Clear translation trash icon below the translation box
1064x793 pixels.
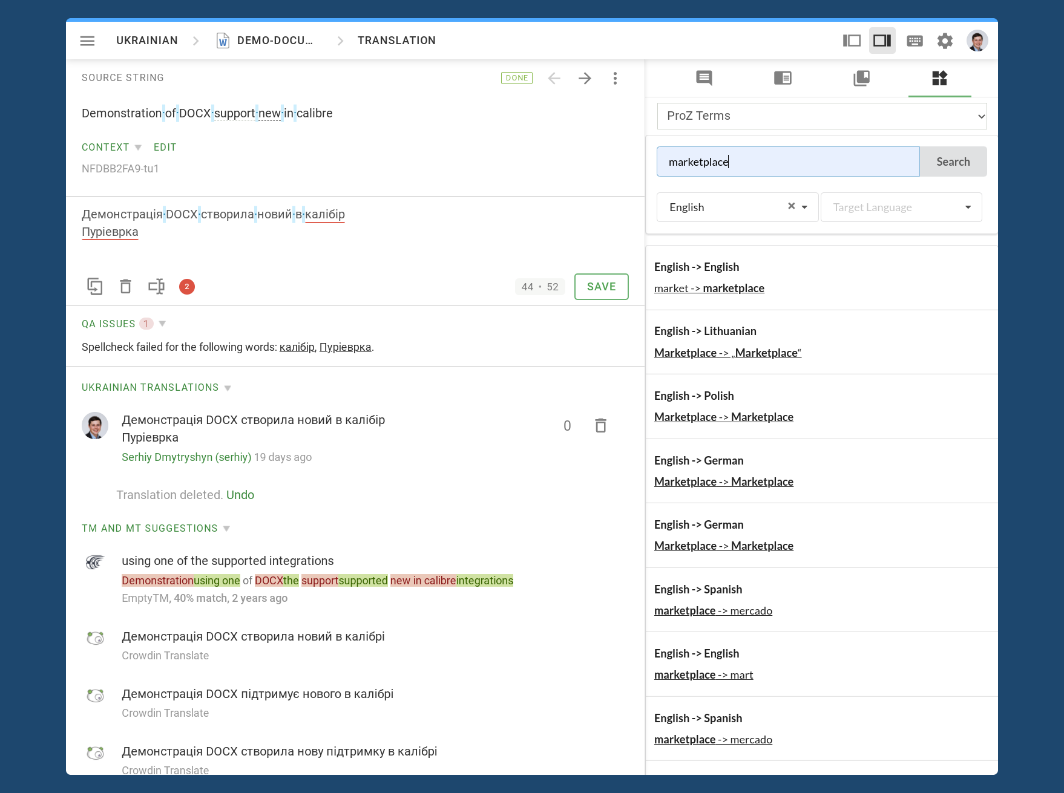(x=125, y=286)
